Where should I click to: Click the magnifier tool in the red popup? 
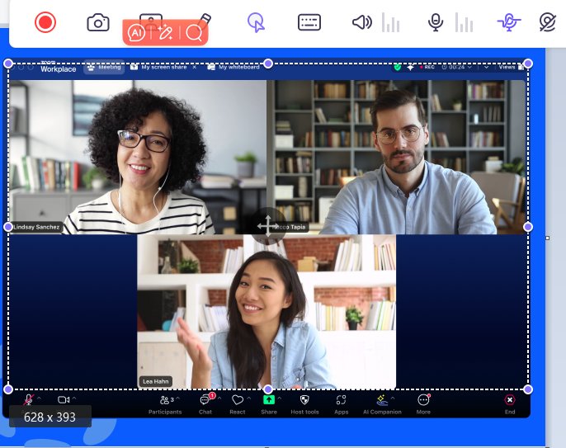point(194,33)
